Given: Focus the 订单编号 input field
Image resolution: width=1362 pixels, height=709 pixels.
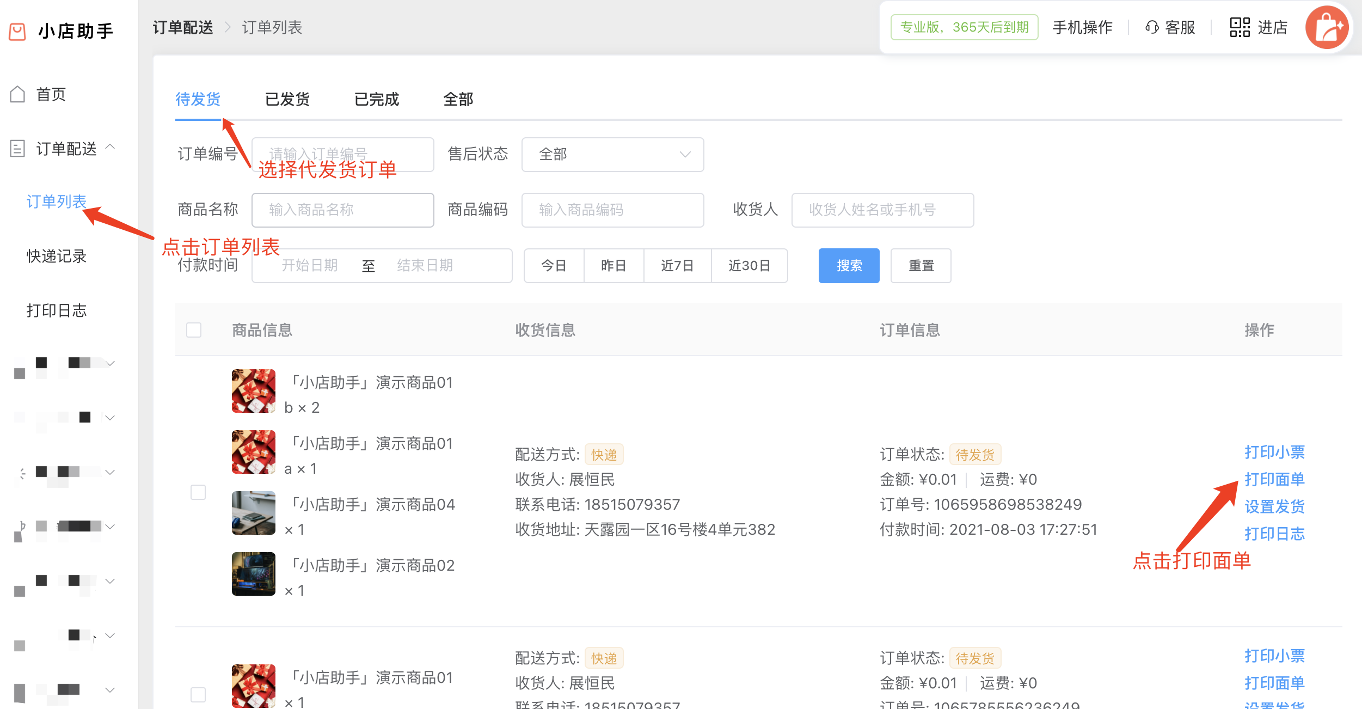Looking at the screenshot, I should pyautogui.click(x=343, y=155).
